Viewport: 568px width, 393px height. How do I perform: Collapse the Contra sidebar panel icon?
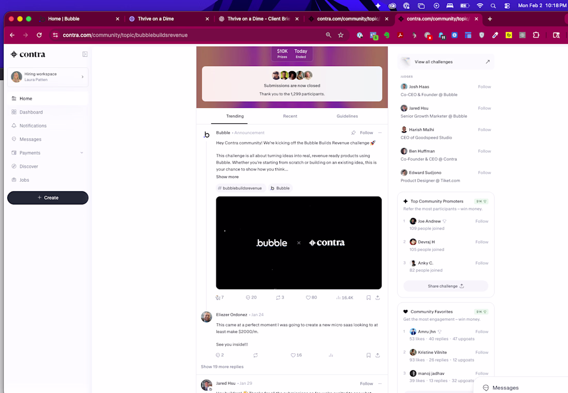coord(85,54)
